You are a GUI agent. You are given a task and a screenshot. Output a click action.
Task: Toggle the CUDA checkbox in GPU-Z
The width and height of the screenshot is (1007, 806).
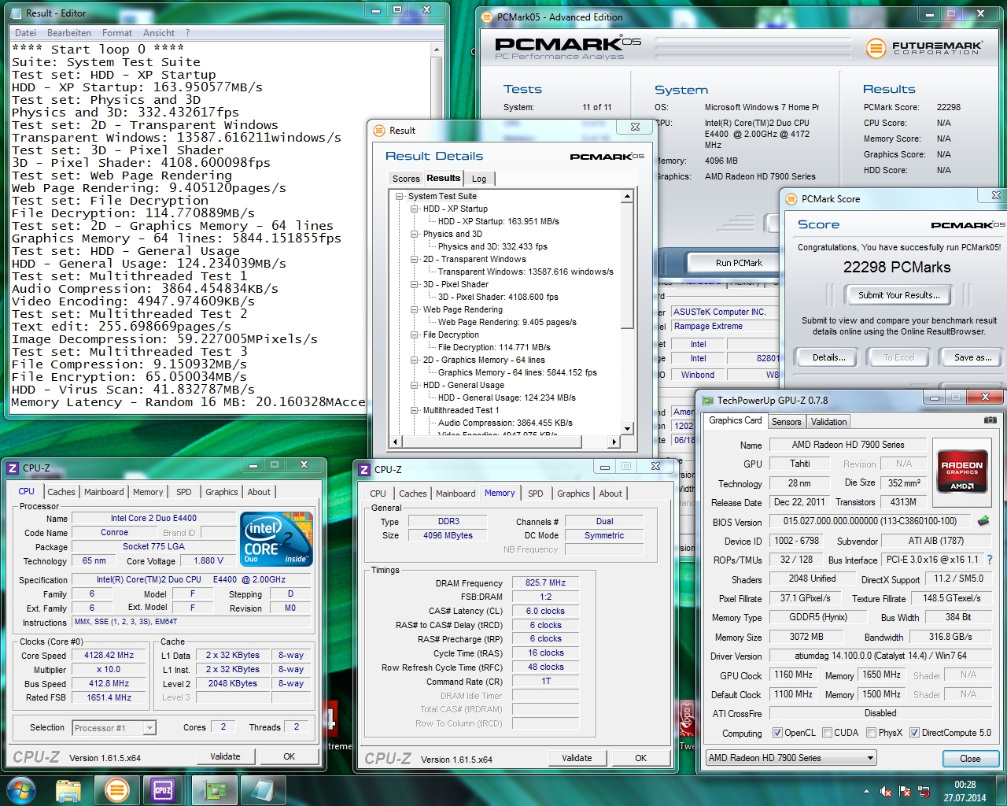click(827, 733)
